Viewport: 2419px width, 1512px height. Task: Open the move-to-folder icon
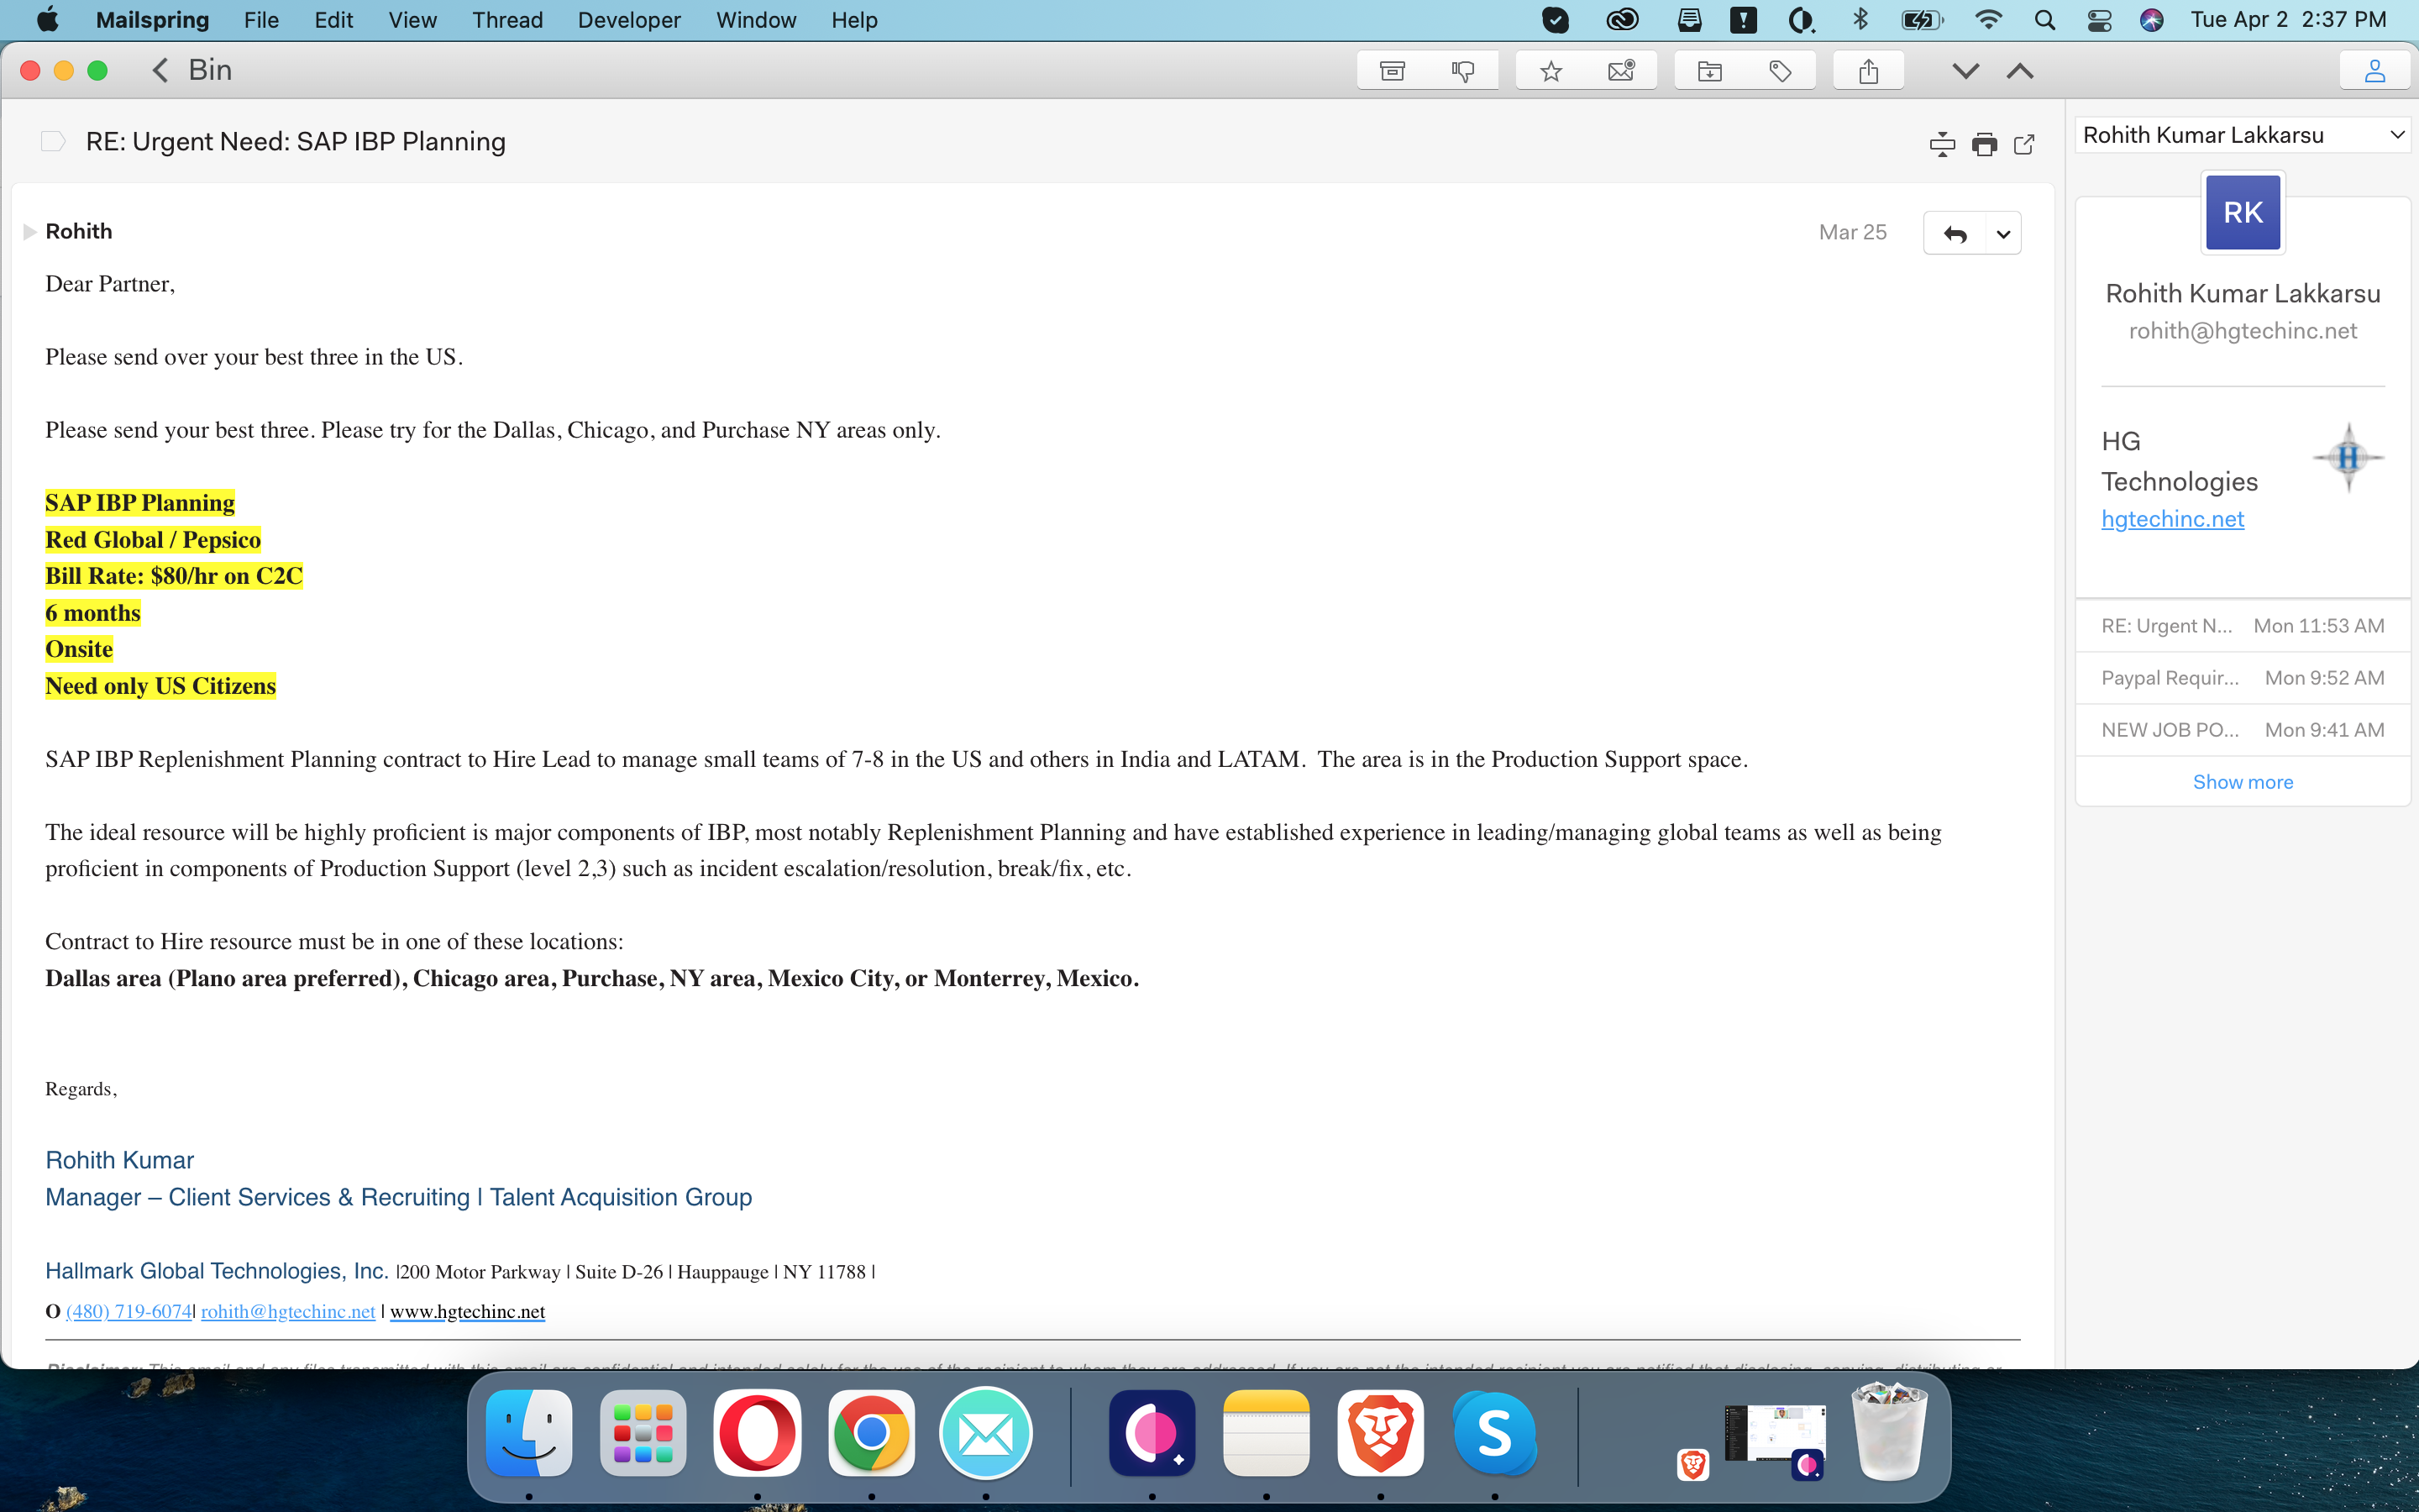1709,71
